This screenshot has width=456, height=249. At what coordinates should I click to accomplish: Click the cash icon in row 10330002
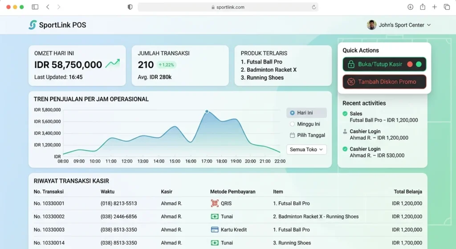click(215, 216)
